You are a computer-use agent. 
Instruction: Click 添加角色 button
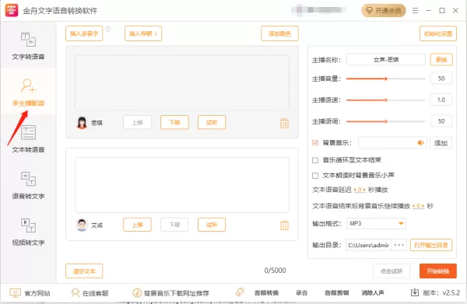coord(279,33)
